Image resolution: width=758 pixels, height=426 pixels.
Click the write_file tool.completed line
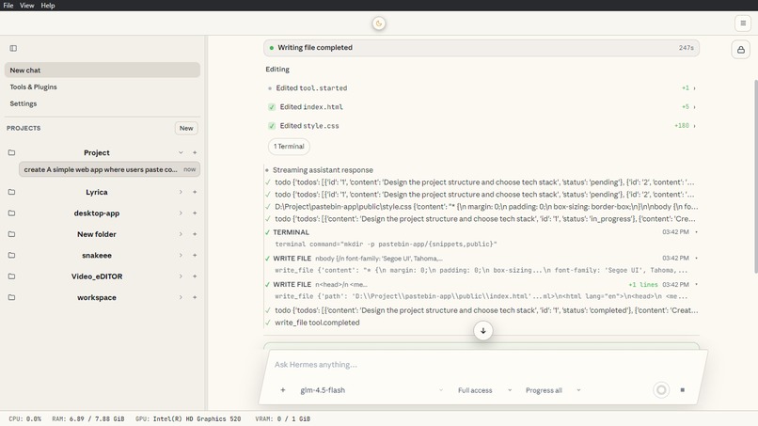coord(317,323)
